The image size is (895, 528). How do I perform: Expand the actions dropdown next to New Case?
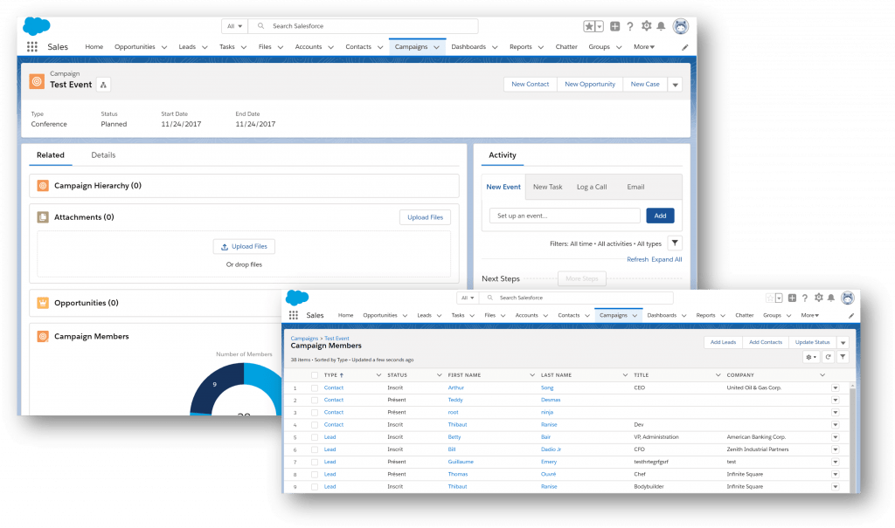675,85
